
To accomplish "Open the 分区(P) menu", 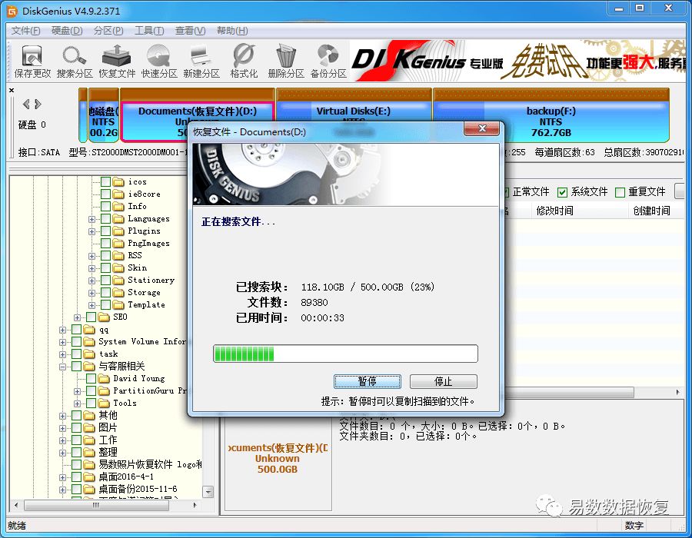I will 108,31.
